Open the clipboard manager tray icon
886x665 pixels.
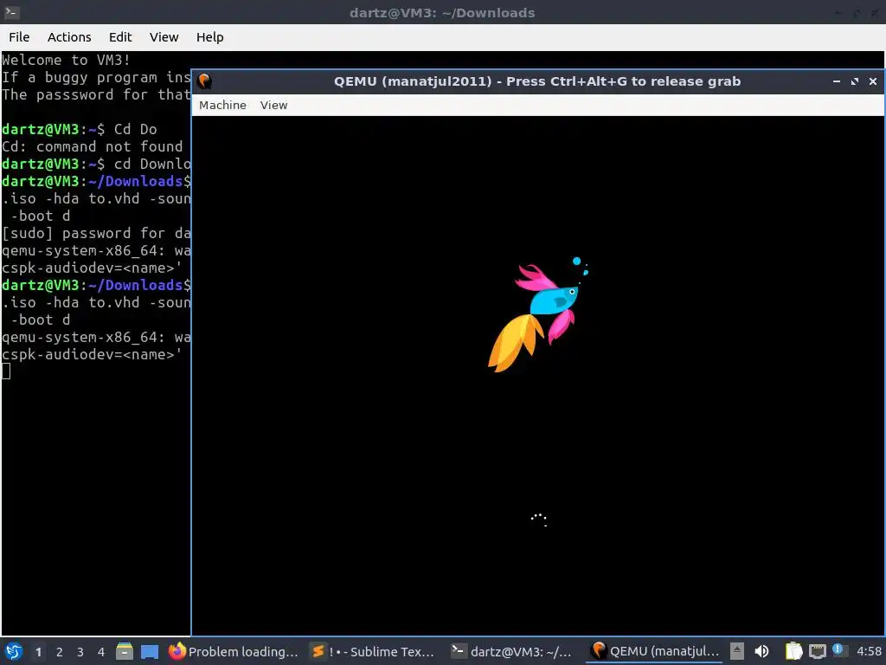pyautogui.click(x=793, y=651)
